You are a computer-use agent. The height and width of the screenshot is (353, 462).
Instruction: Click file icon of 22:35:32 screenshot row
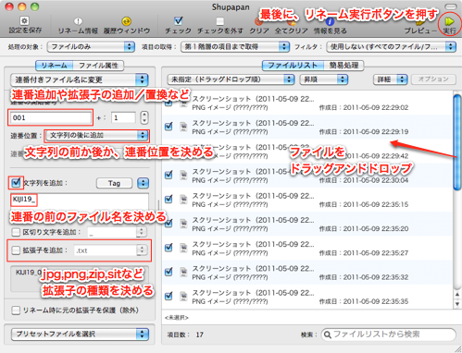point(183,272)
